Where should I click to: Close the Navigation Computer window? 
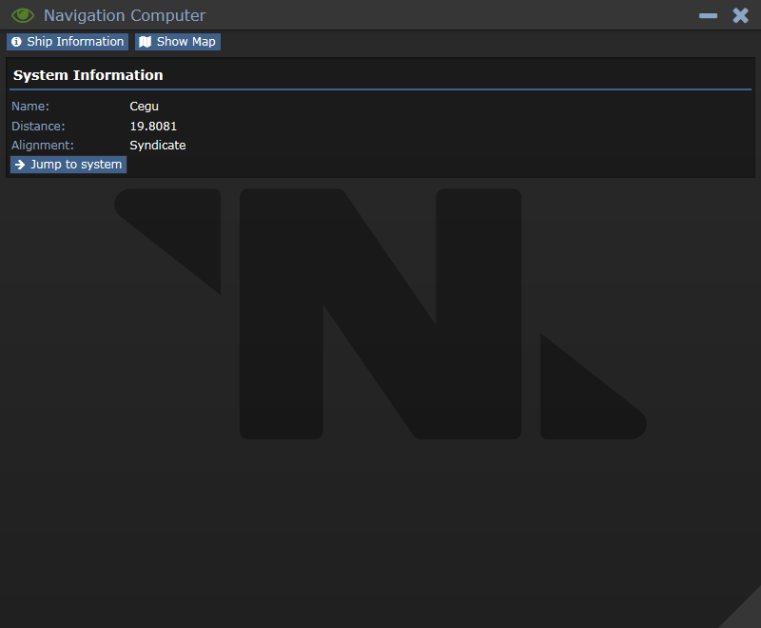(741, 15)
